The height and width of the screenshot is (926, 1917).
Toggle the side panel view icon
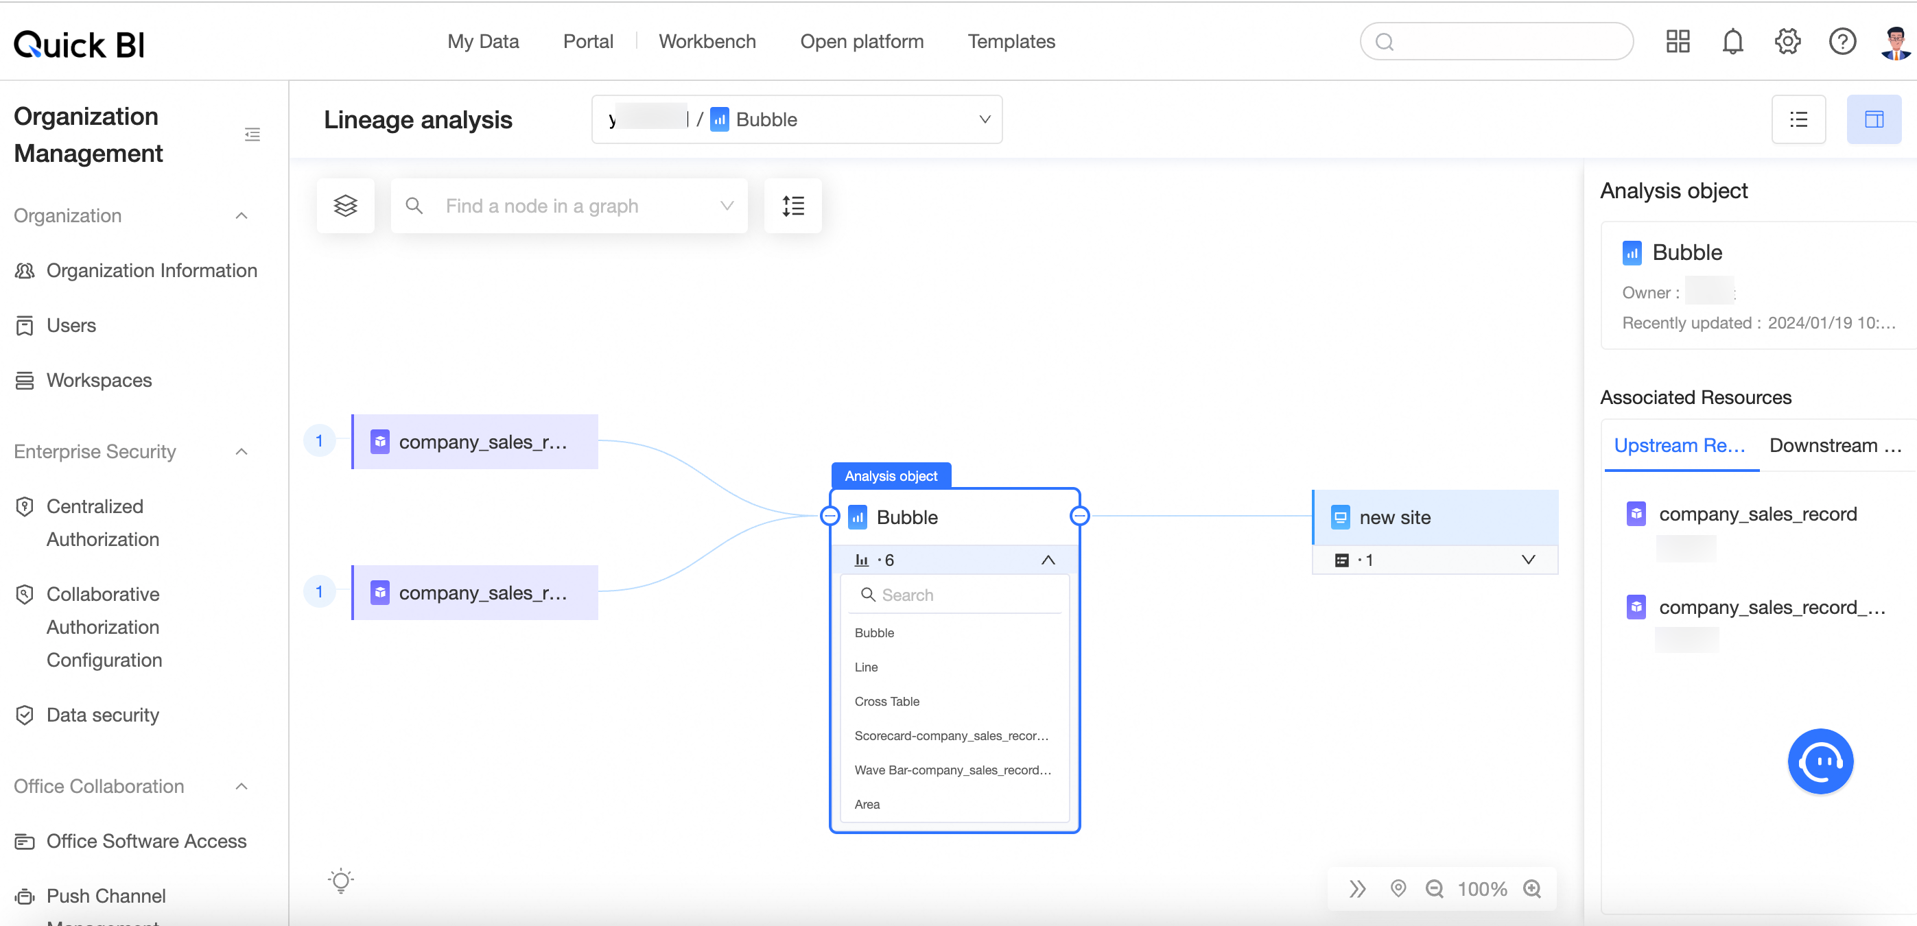(1873, 119)
